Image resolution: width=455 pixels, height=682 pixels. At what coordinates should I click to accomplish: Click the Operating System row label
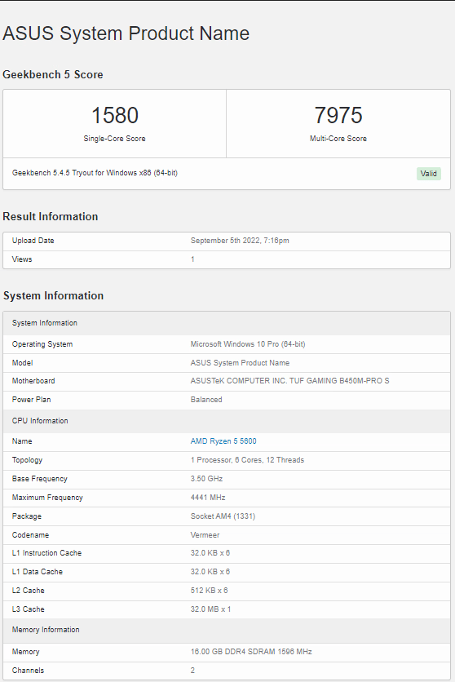tap(42, 344)
